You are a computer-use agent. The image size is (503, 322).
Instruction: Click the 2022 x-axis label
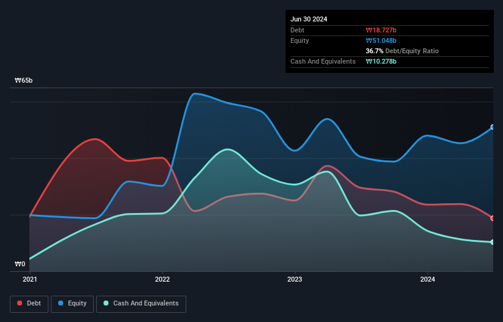162,279
